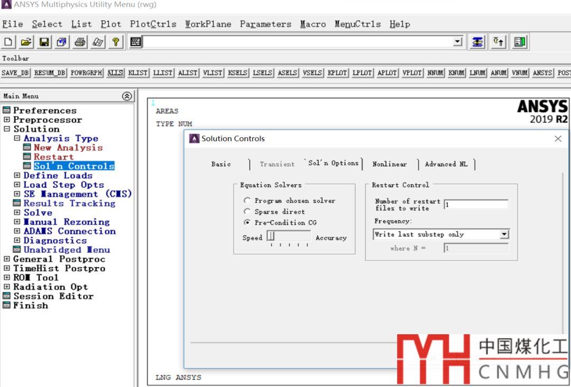Open ADAMS Connection tree item
The image size is (571, 387).
70,231
